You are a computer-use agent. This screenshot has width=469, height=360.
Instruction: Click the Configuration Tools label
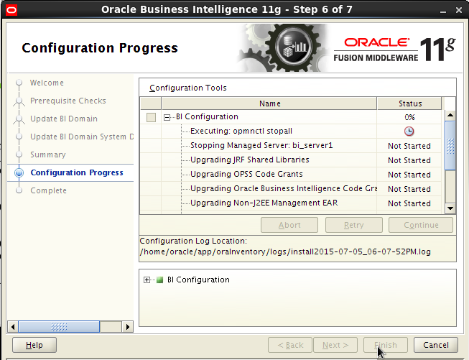coord(188,88)
